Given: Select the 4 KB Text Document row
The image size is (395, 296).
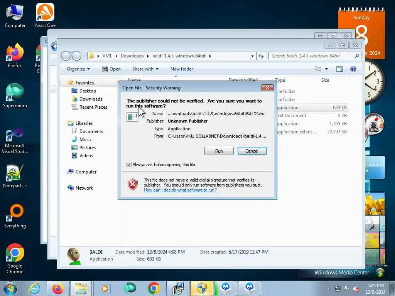Looking at the screenshot, I should click(x=312, y=116).
